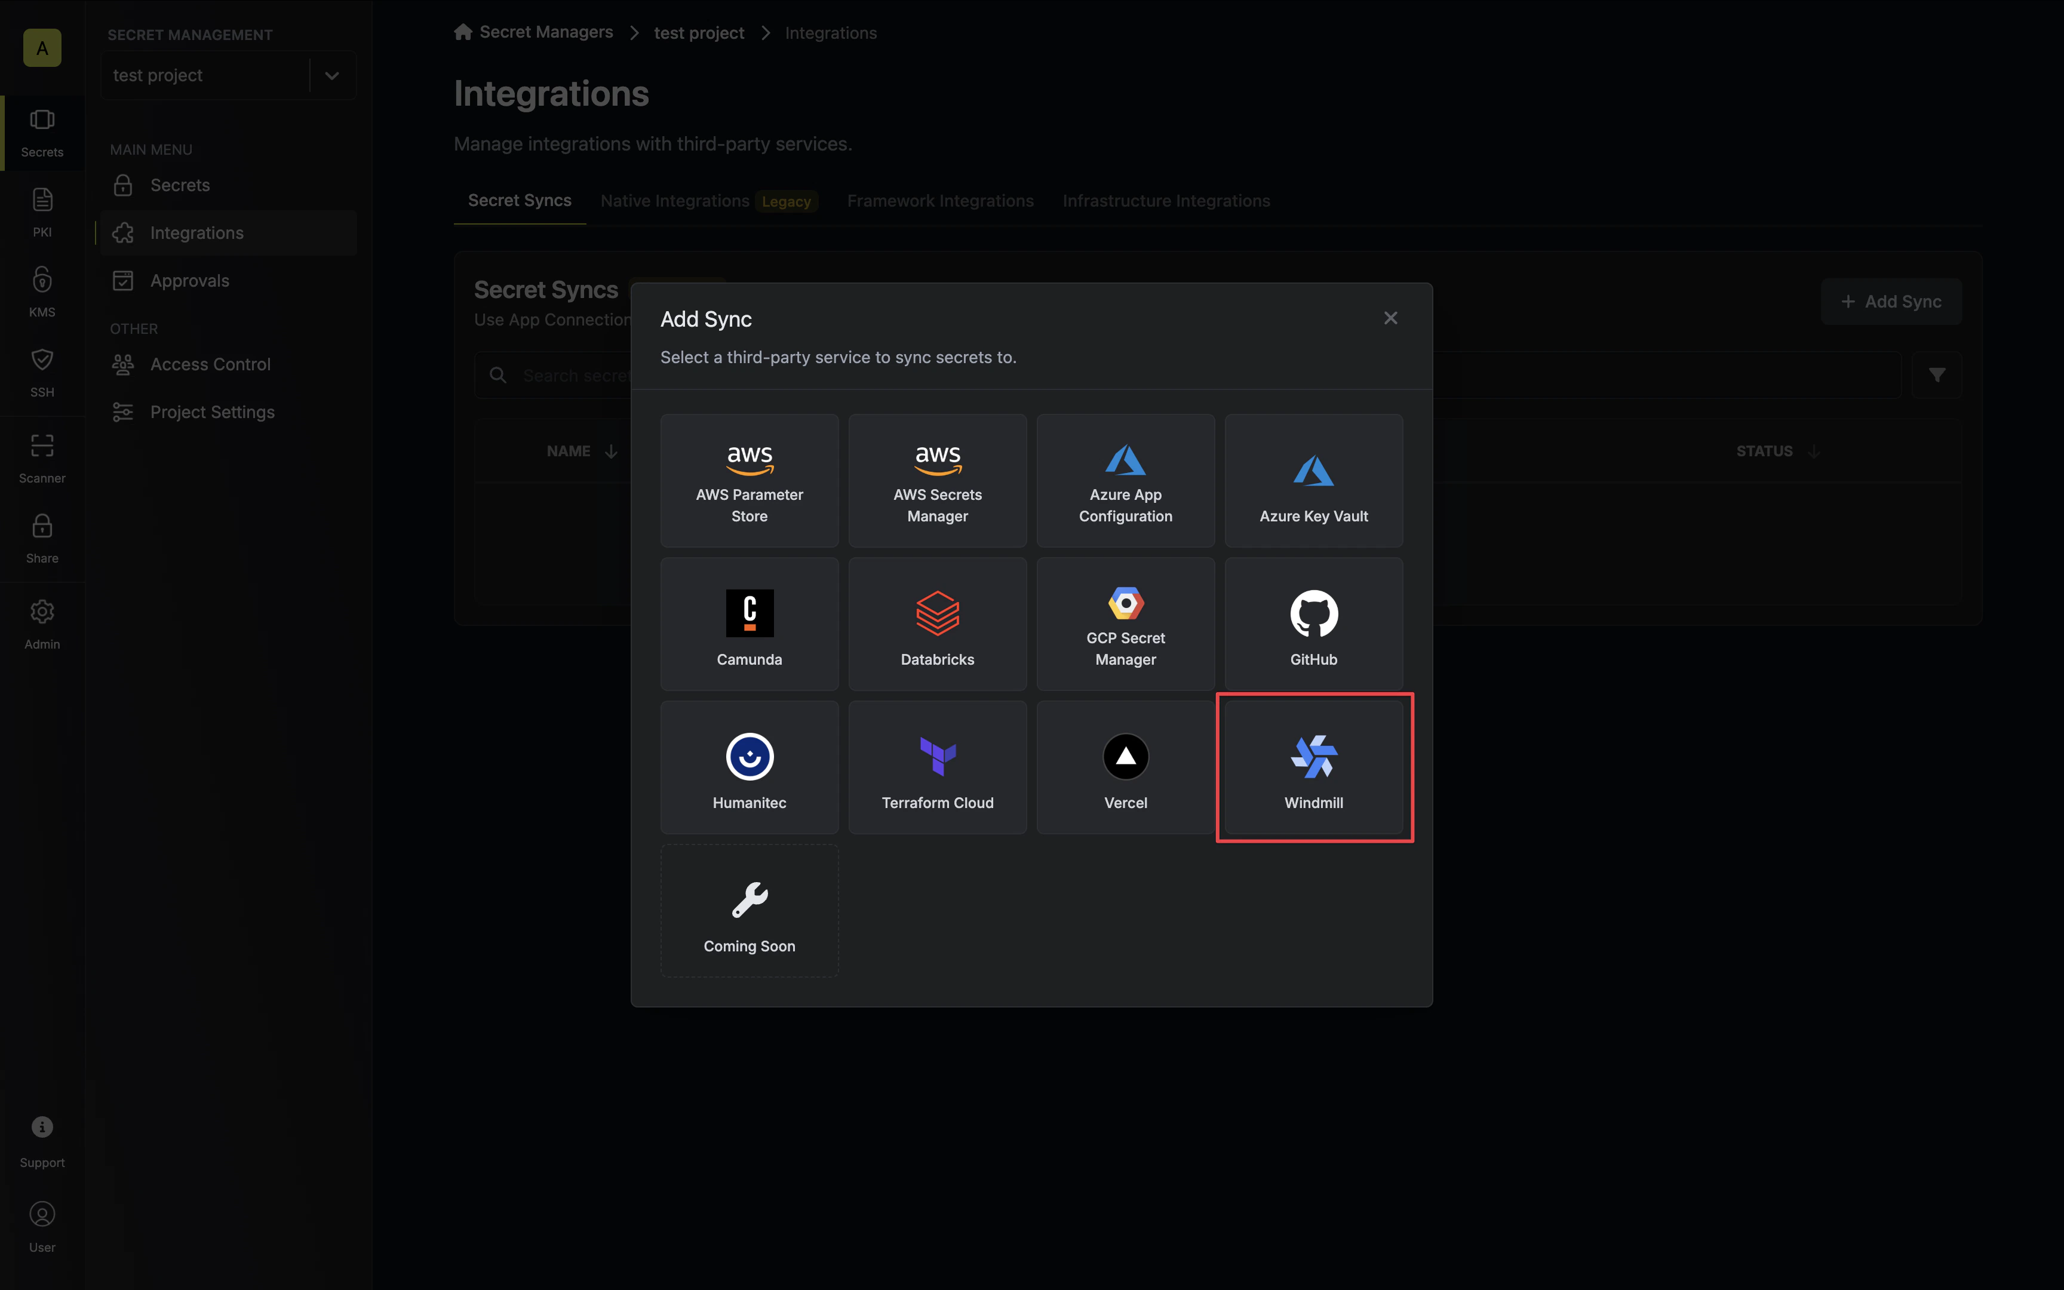Click the Integrations breadcrumb text
This screenshot has width=2064, height=1290.
click(x=831, y=32)
